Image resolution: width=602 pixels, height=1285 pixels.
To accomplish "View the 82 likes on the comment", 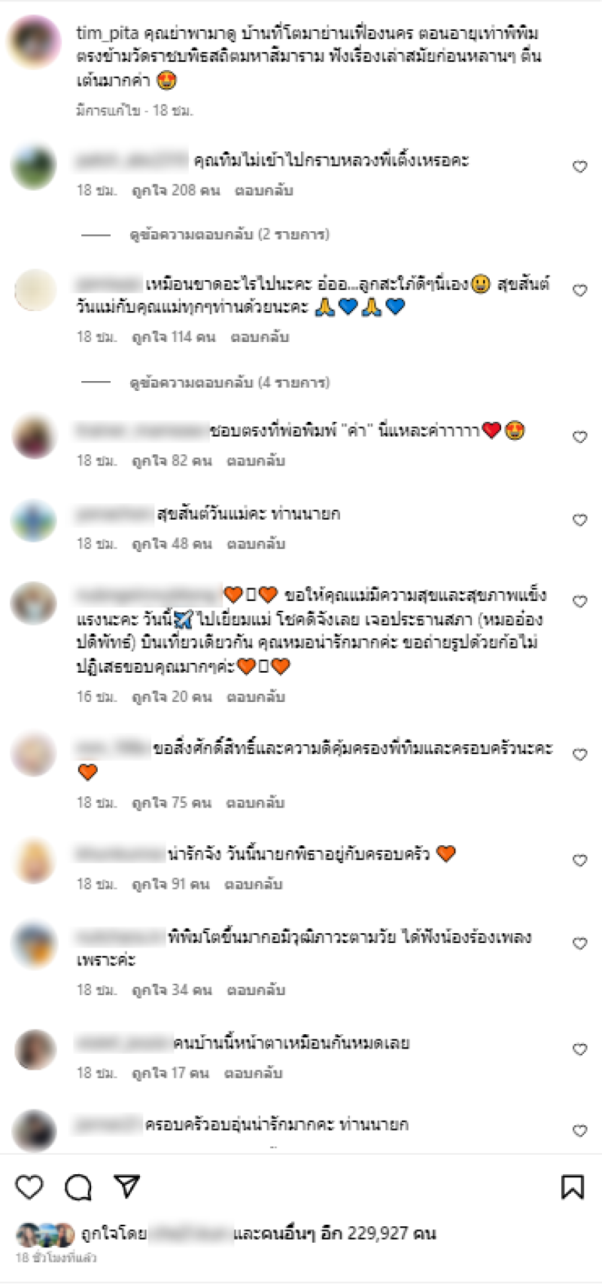I will click(172, 461).
